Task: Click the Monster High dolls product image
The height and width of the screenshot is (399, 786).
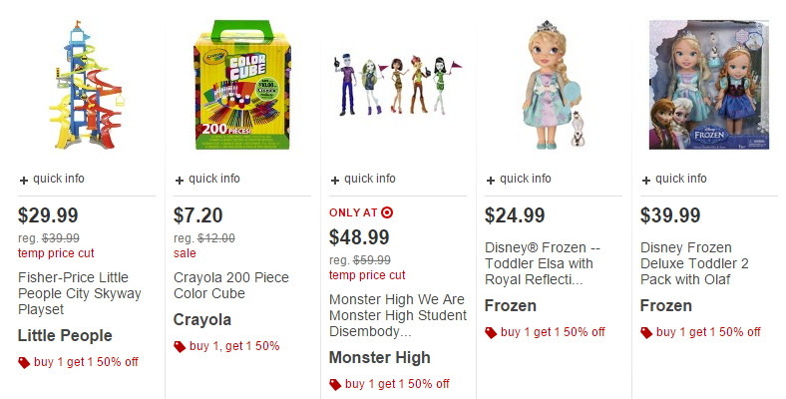Action: click(398, 84)
